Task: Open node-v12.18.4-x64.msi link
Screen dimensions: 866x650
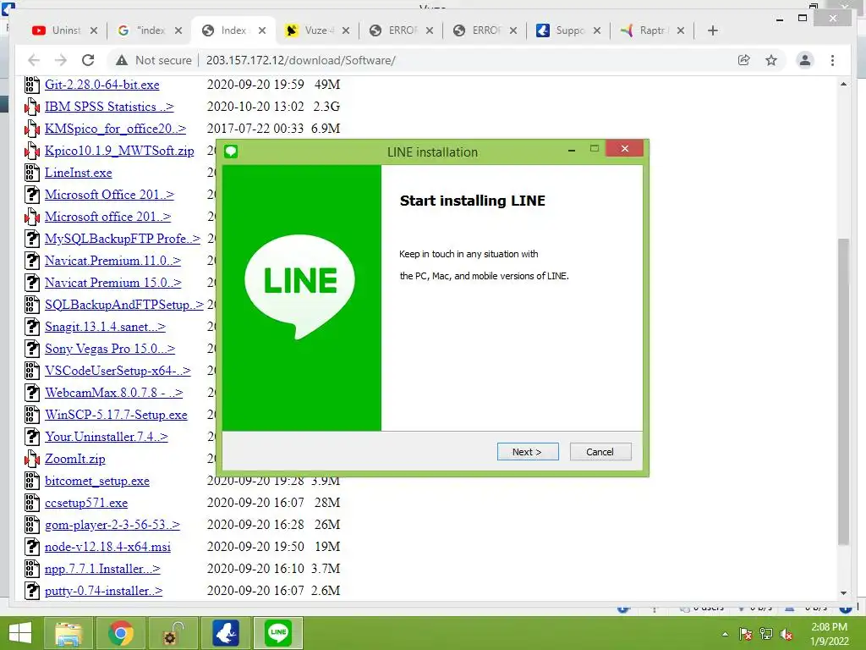Action: coord(107,547)
